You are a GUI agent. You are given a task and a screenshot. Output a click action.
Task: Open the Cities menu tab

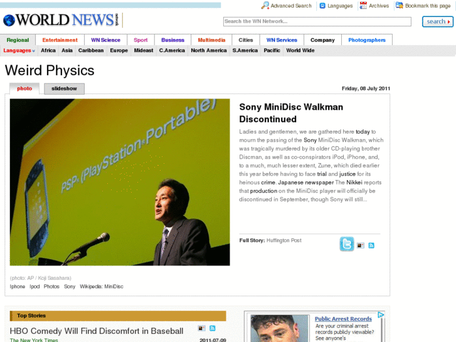(246, 40)
